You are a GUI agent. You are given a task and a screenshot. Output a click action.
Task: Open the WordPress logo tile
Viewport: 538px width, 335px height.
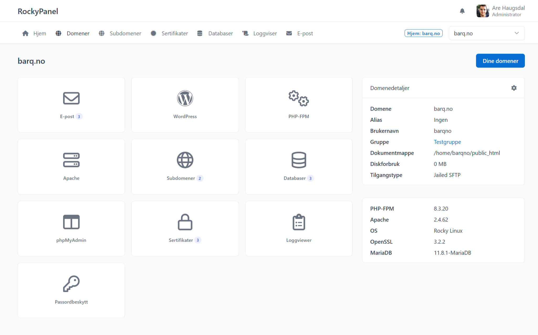click(x=185, y=99)
